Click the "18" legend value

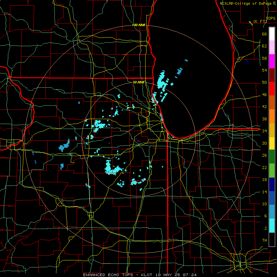point(264,180)
